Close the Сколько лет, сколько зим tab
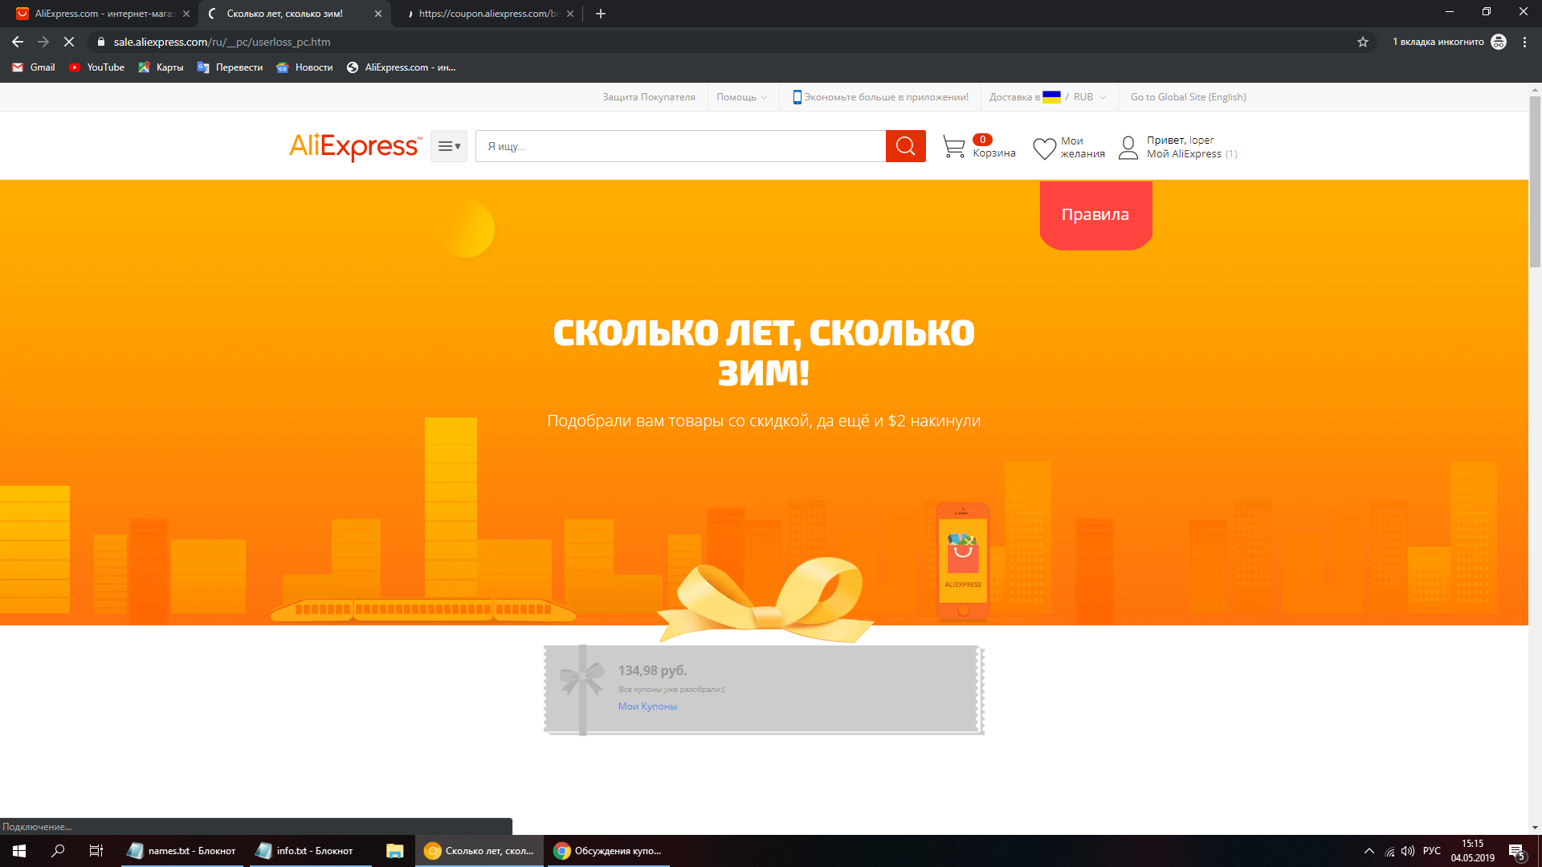The image size is (1542, 867). click(378, 14)
